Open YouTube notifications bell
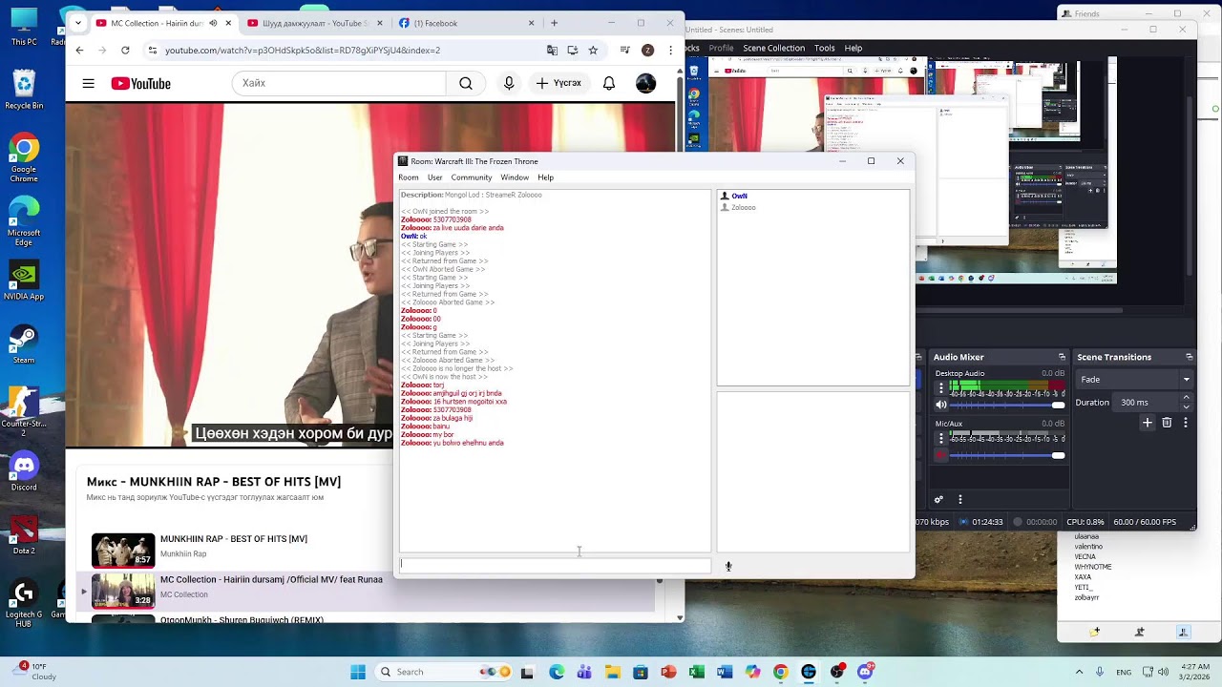Image resolution: width=1222 pixels, height=687 pixels. click(609, 84)
